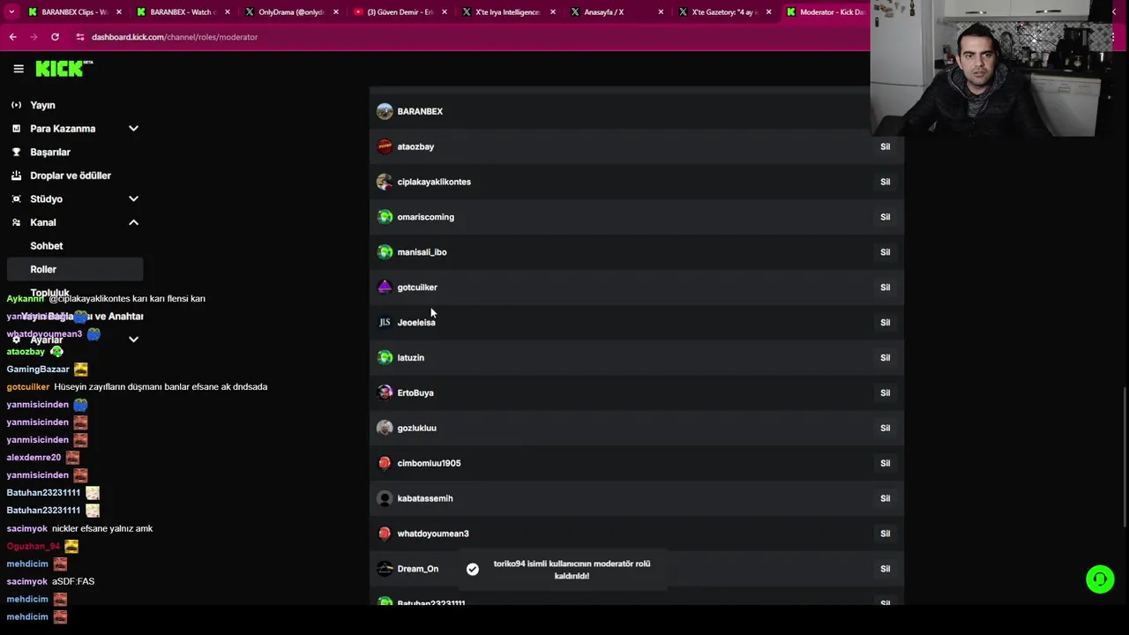Click the Stüdyo sidebar icon
Screen dimensions: 1129x635
click(x=16, y=199)
